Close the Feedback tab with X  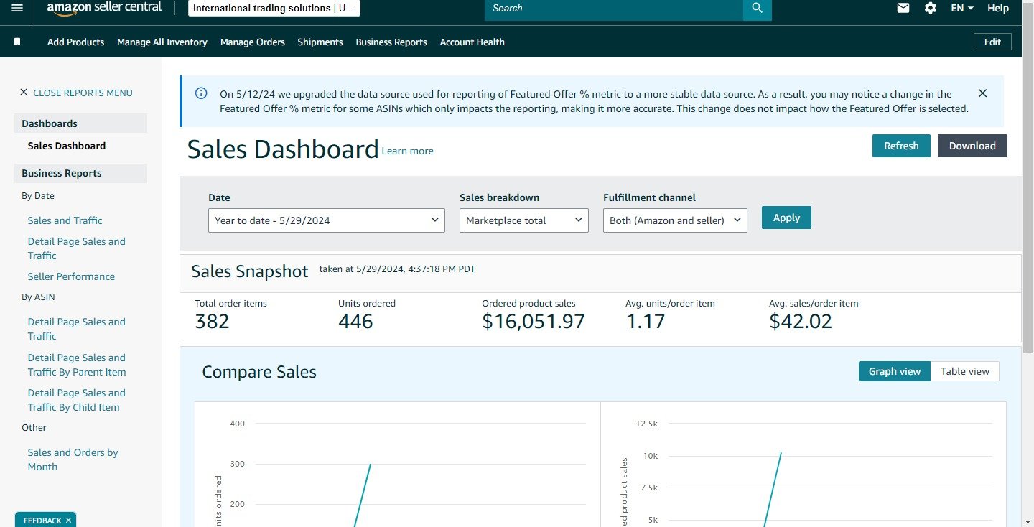pos(68,520)
